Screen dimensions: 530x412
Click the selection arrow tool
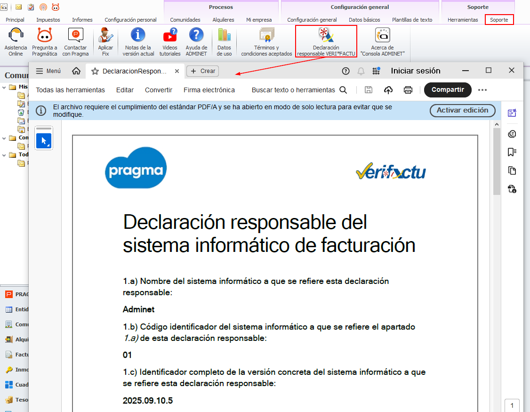pos(44,140)
